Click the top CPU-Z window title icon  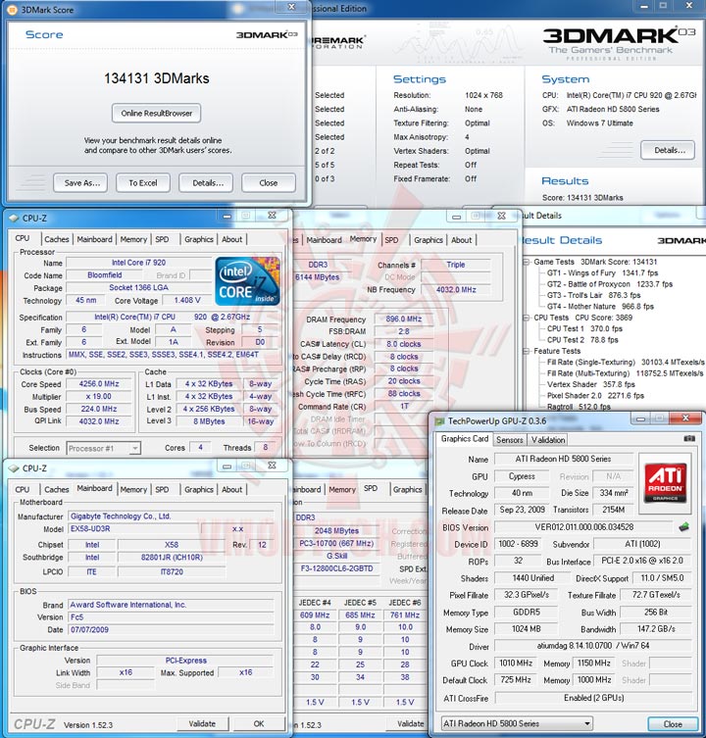coord(14,218)
